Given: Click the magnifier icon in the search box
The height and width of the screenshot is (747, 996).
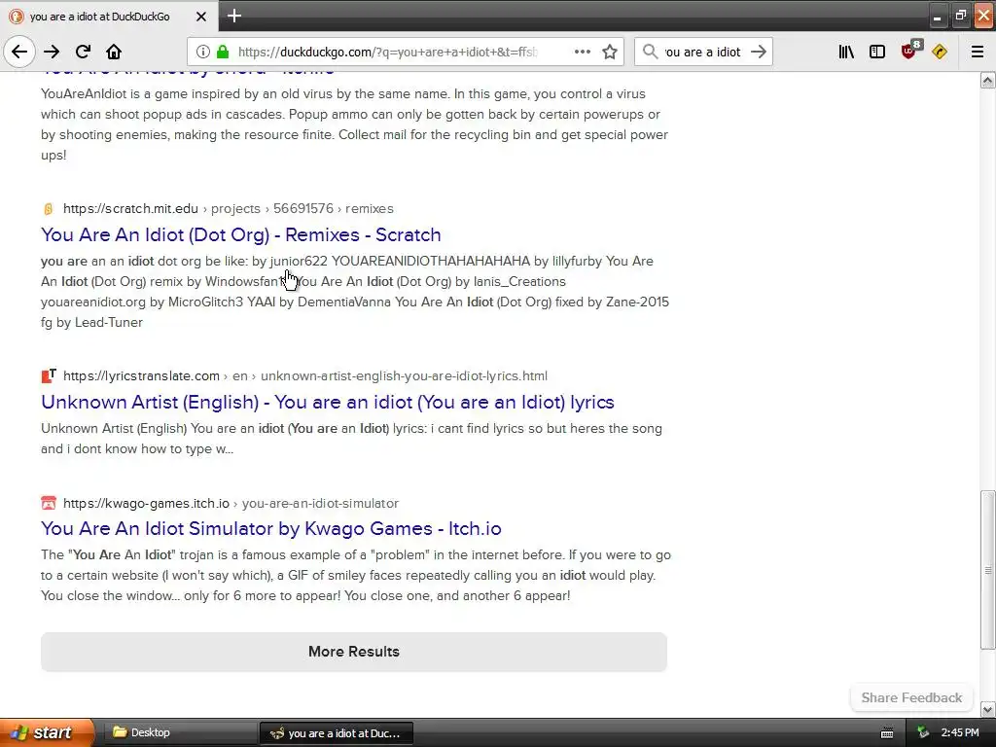Looking at the screenshot, I should [x=650, y=52].
